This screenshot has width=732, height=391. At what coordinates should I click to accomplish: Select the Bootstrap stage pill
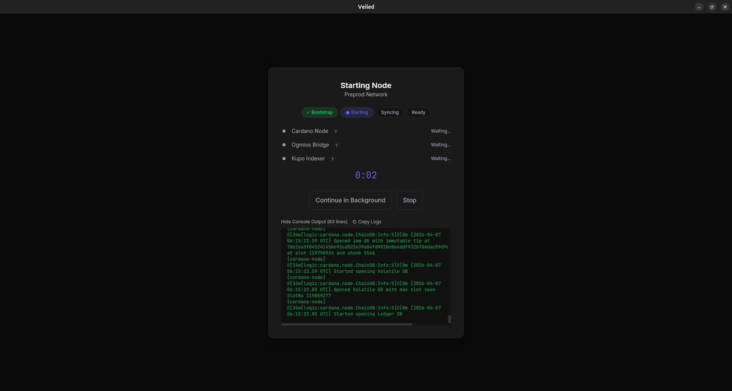coord(320,112)
